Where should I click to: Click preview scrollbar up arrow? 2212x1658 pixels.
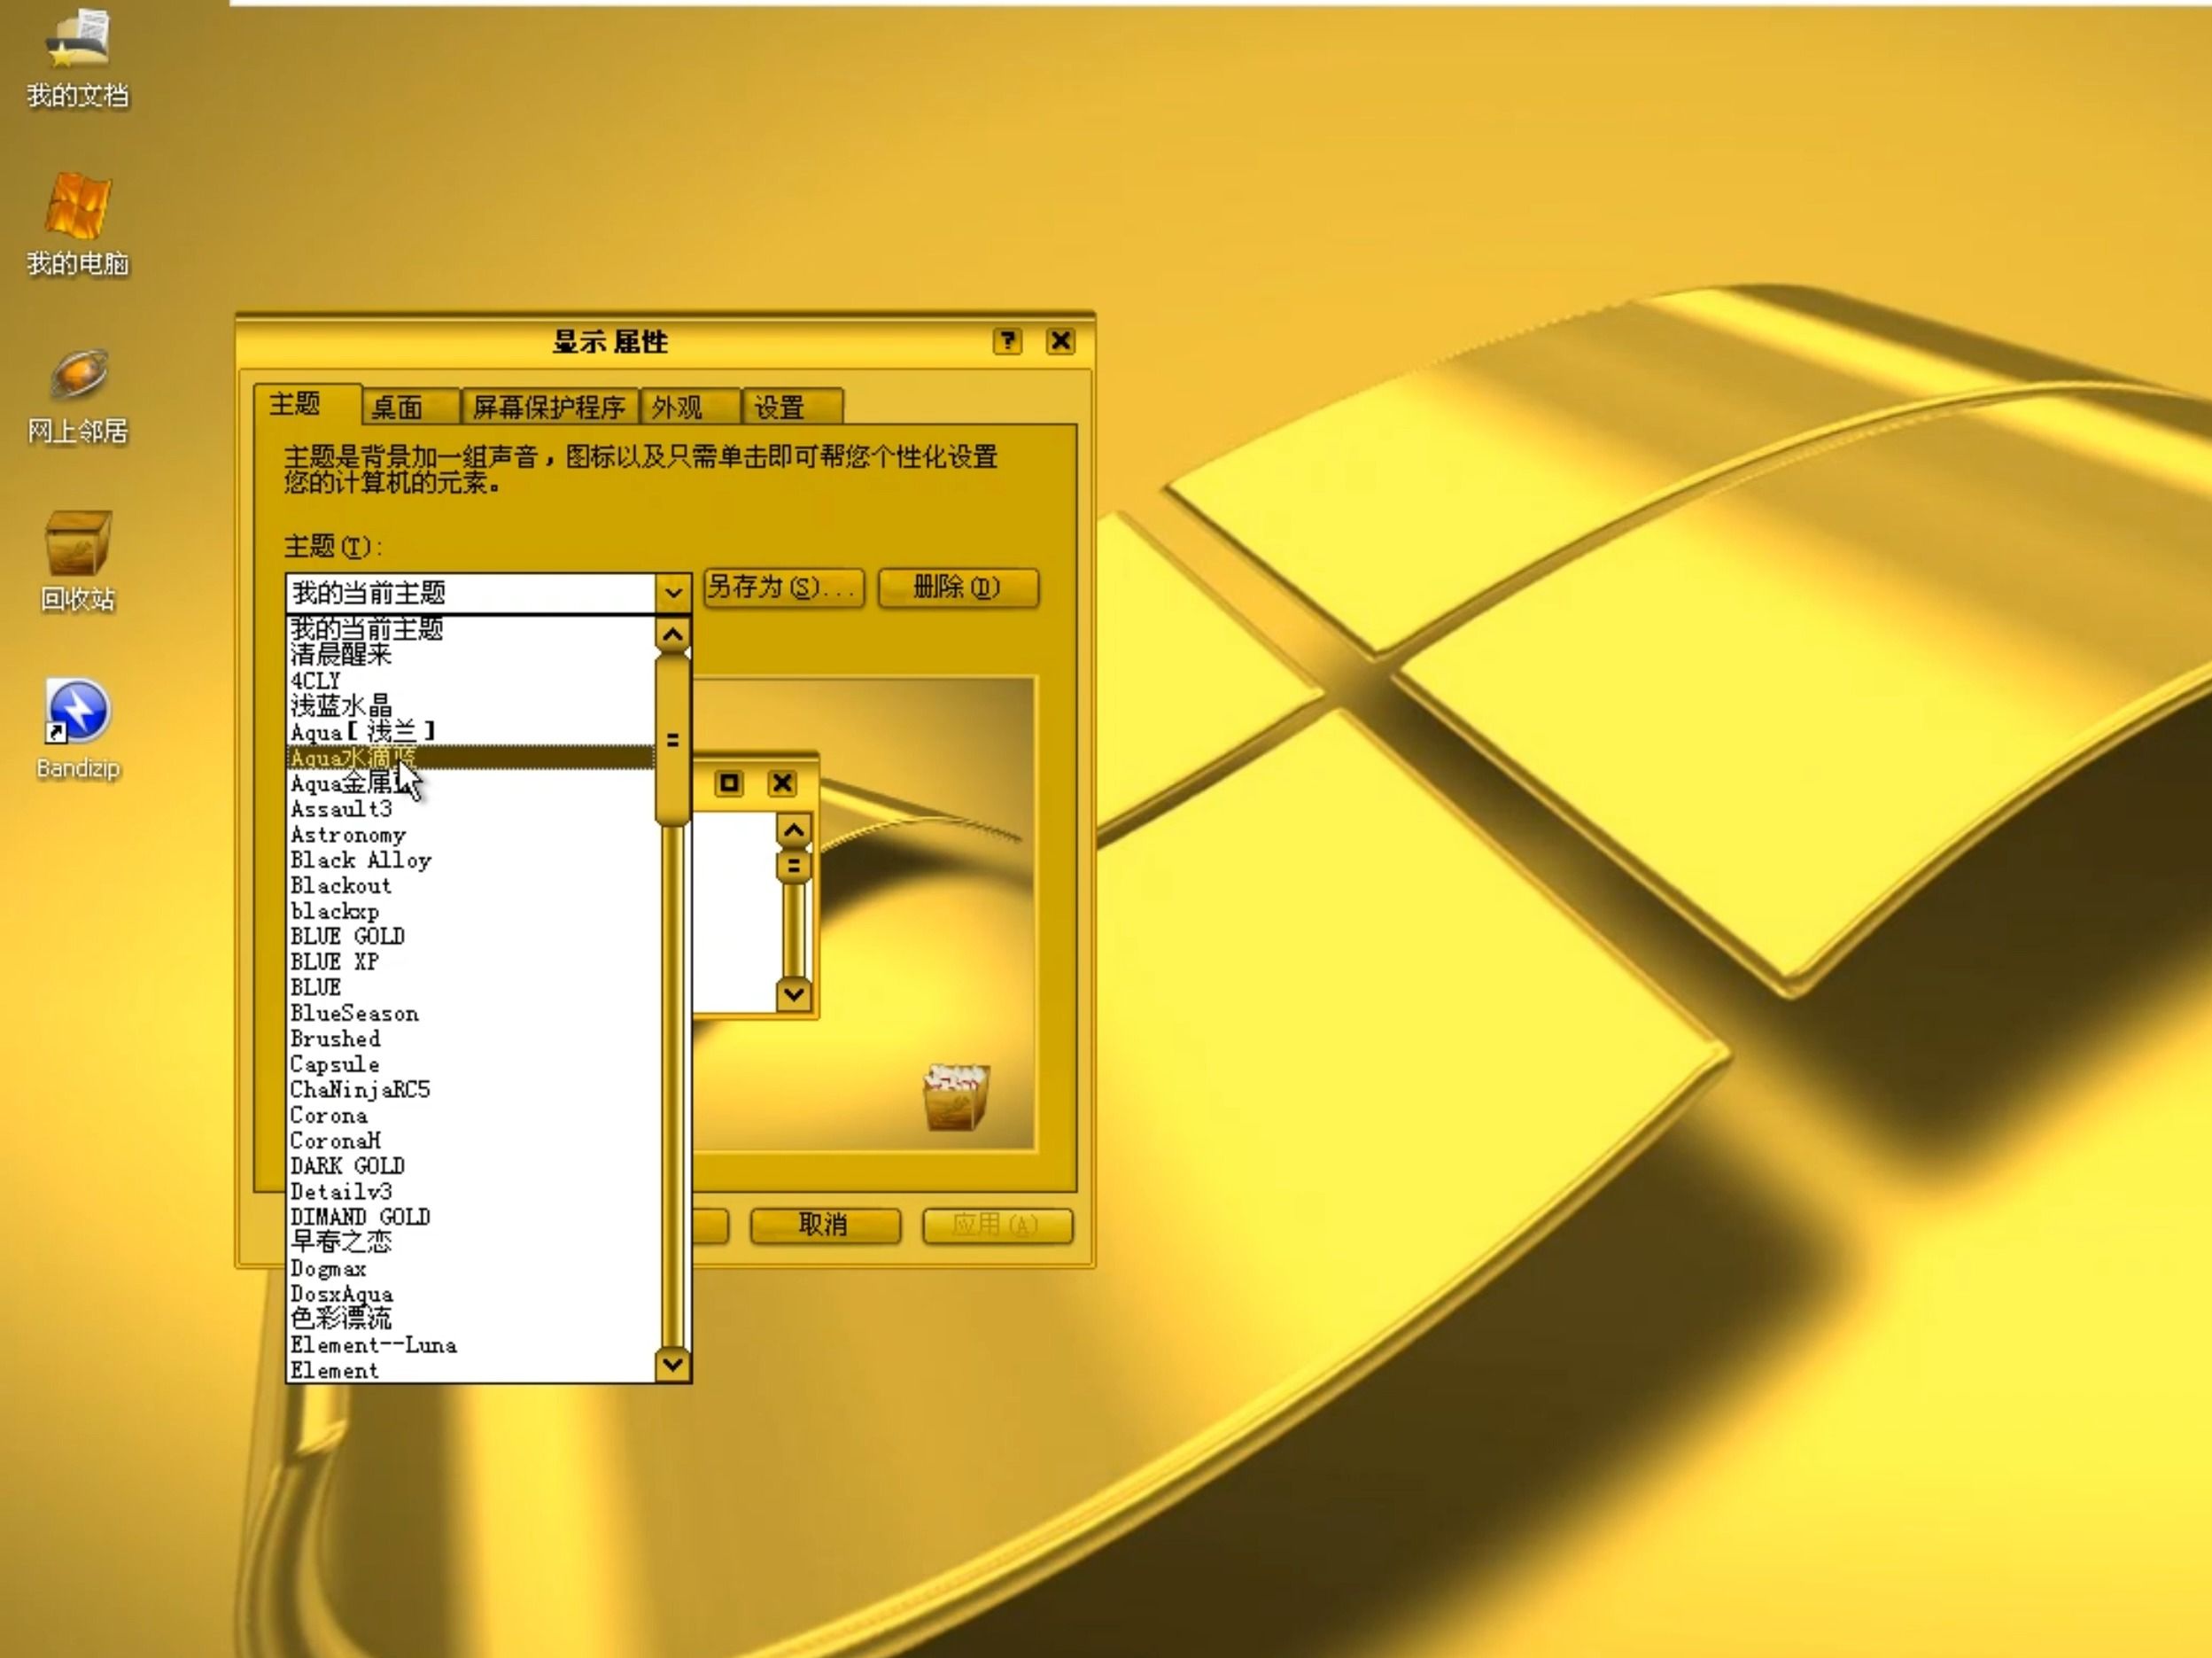(794, 830)
